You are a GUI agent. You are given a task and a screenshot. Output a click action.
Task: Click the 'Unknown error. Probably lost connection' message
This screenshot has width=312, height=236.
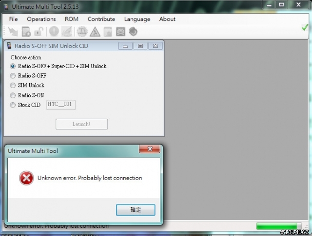point(90,178)
